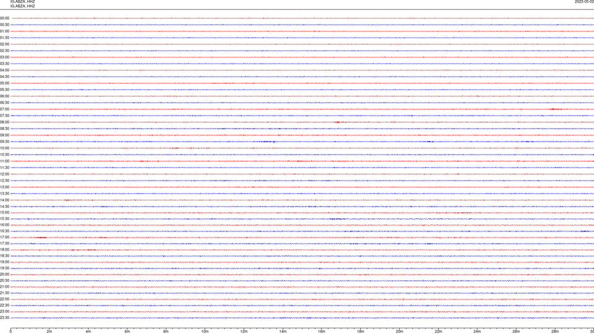Viewport: 594px width, 334px height.
Task: Click the 2m tick label on time axis
Action: pos(49,332)
